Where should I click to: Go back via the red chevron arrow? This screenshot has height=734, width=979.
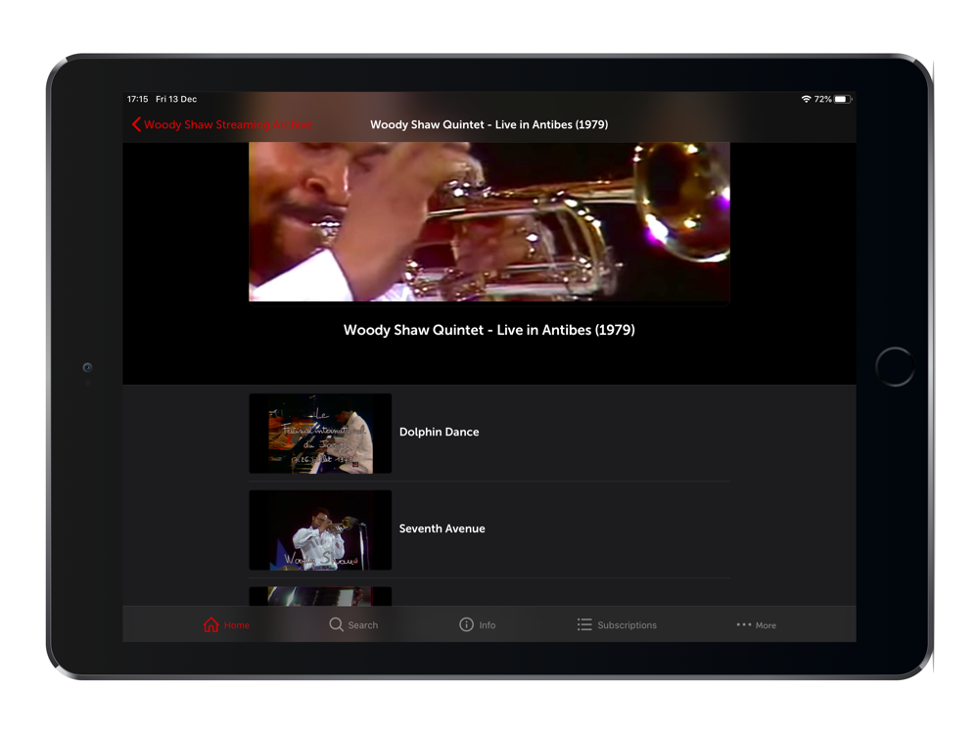pyautogui.click(x=136, y=124)
